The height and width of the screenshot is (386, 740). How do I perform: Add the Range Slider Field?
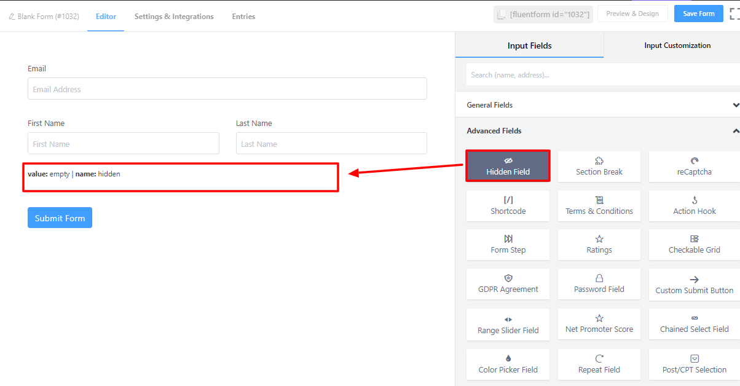point(508,325)
